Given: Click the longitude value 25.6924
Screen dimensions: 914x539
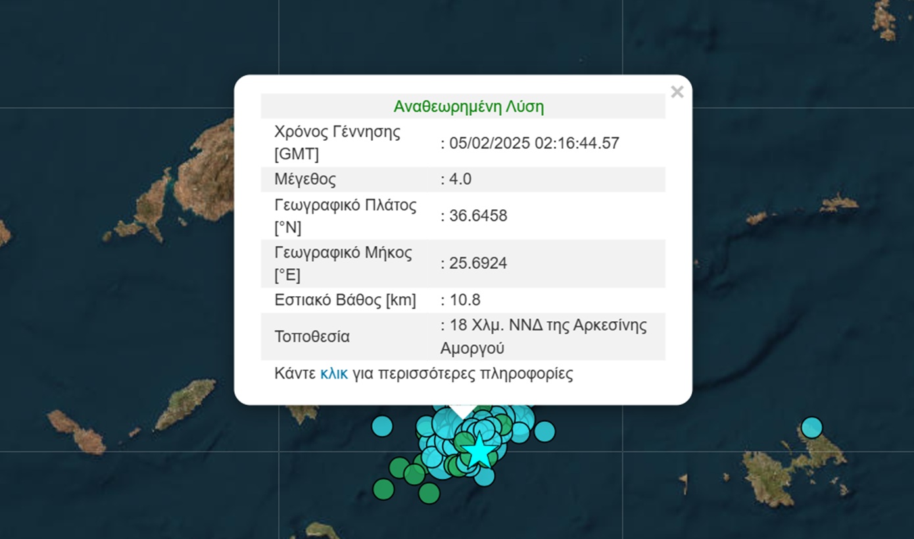Looking at the screenshot, I should coord(478,263).
